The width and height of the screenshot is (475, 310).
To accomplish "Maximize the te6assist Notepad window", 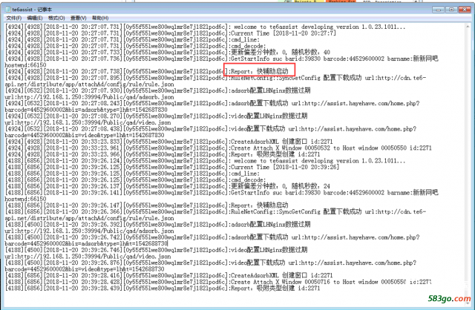I will tap(451, 10).
